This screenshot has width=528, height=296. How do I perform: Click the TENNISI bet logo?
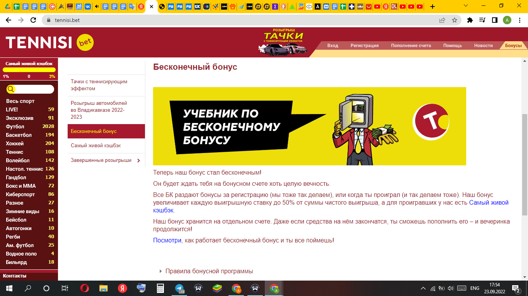coord(49,42)
